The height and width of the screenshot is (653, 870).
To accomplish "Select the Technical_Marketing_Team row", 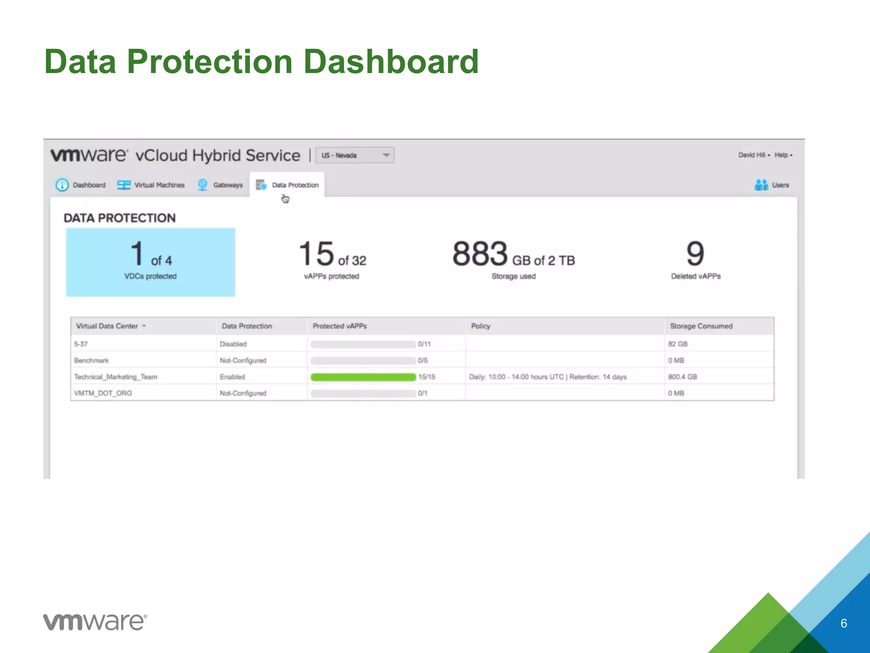I will pyautogui.click(x=422, y=377).
